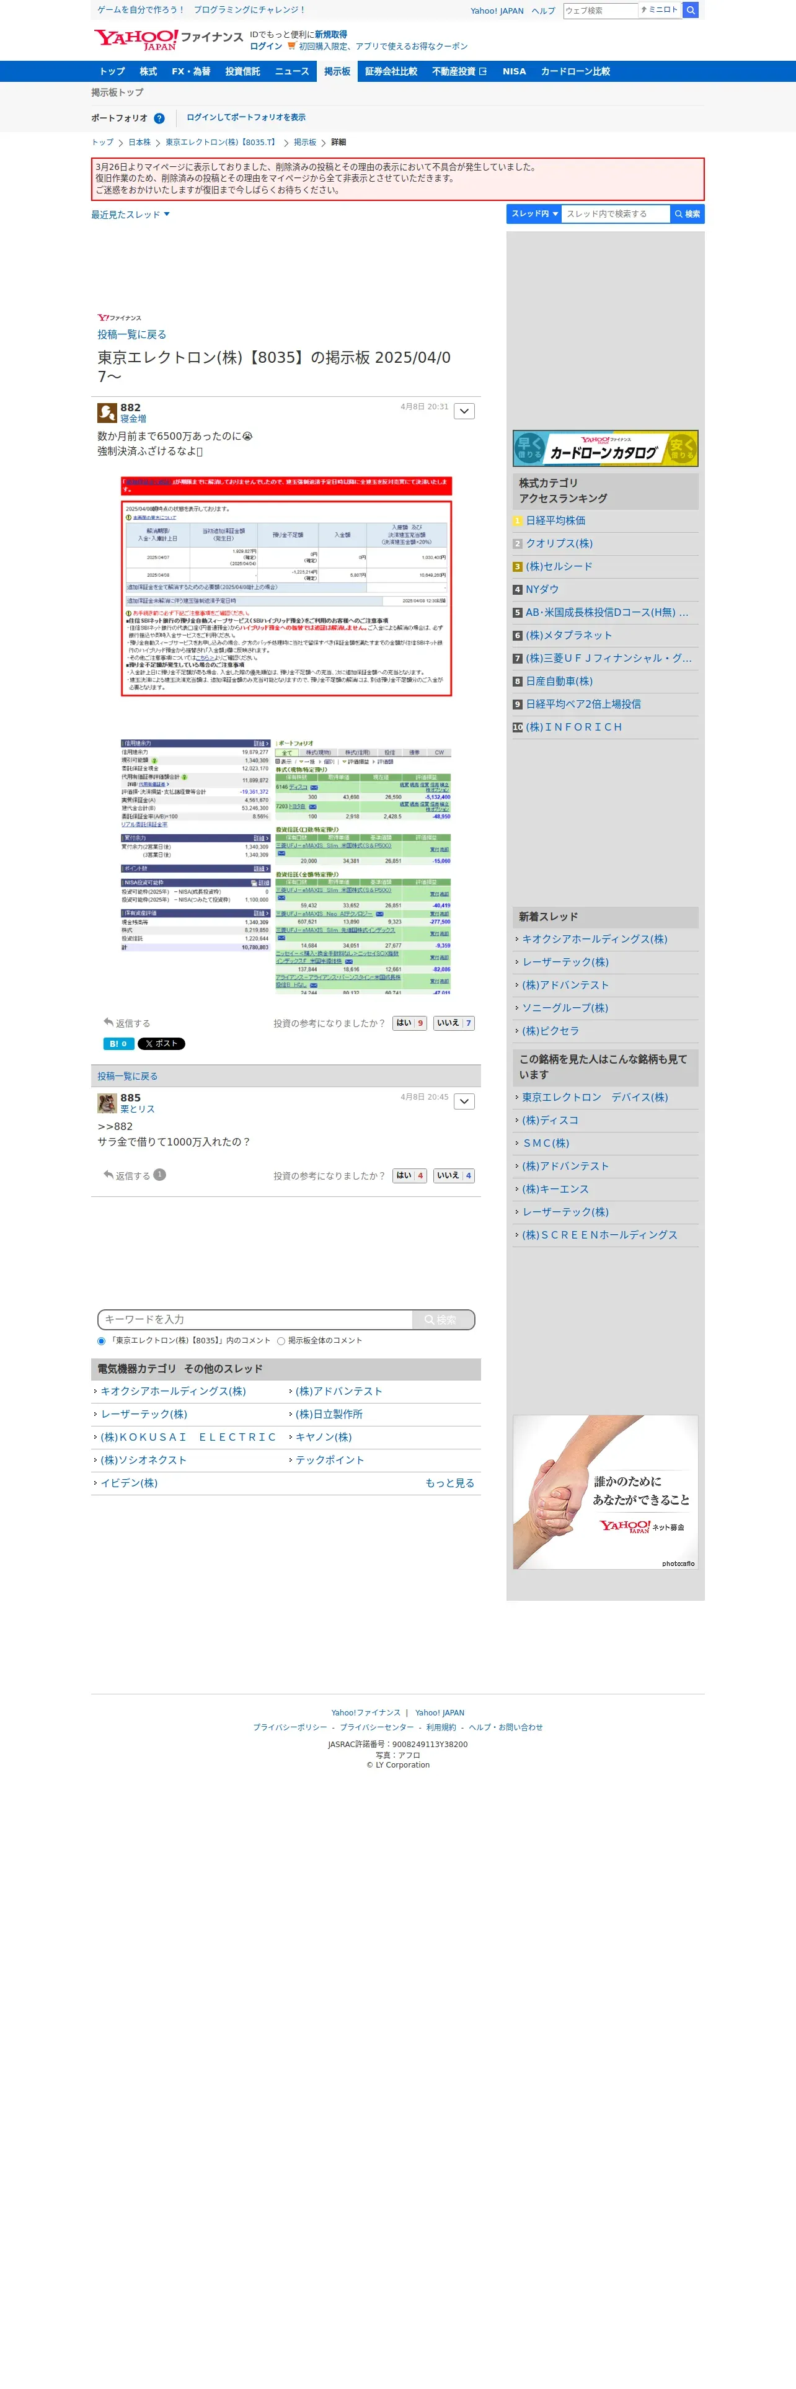Screen dimensions: 796x2389
Task: Click the 新規取得 link in header
Action: pyautogui.click(x=331, y=34)
